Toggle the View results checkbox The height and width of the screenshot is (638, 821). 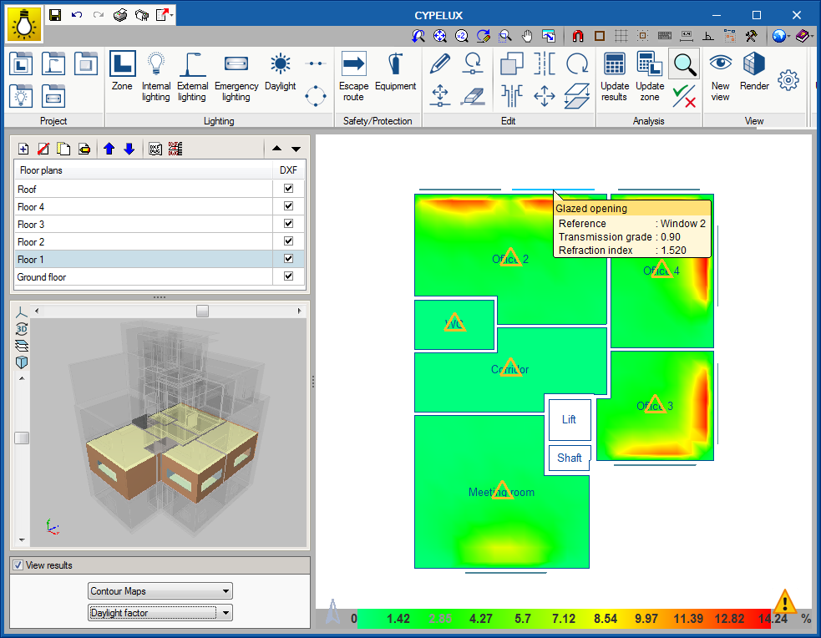(18, 565)
